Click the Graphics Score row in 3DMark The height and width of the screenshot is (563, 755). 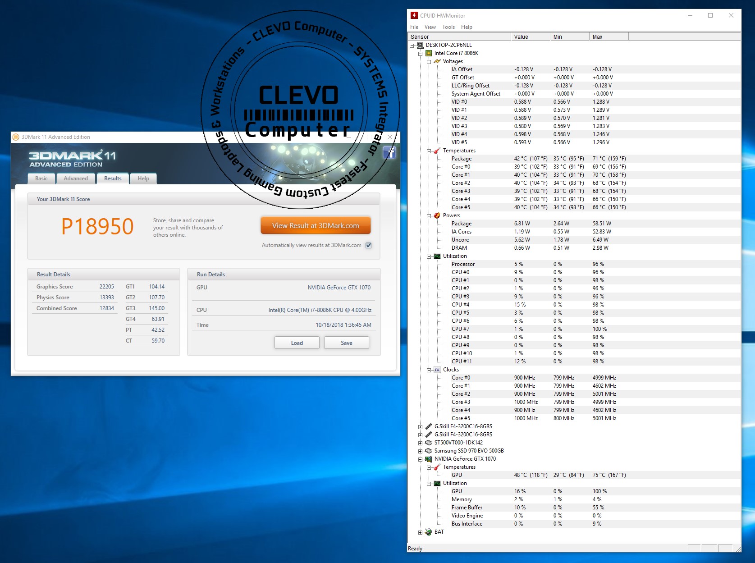pos(75,287)
